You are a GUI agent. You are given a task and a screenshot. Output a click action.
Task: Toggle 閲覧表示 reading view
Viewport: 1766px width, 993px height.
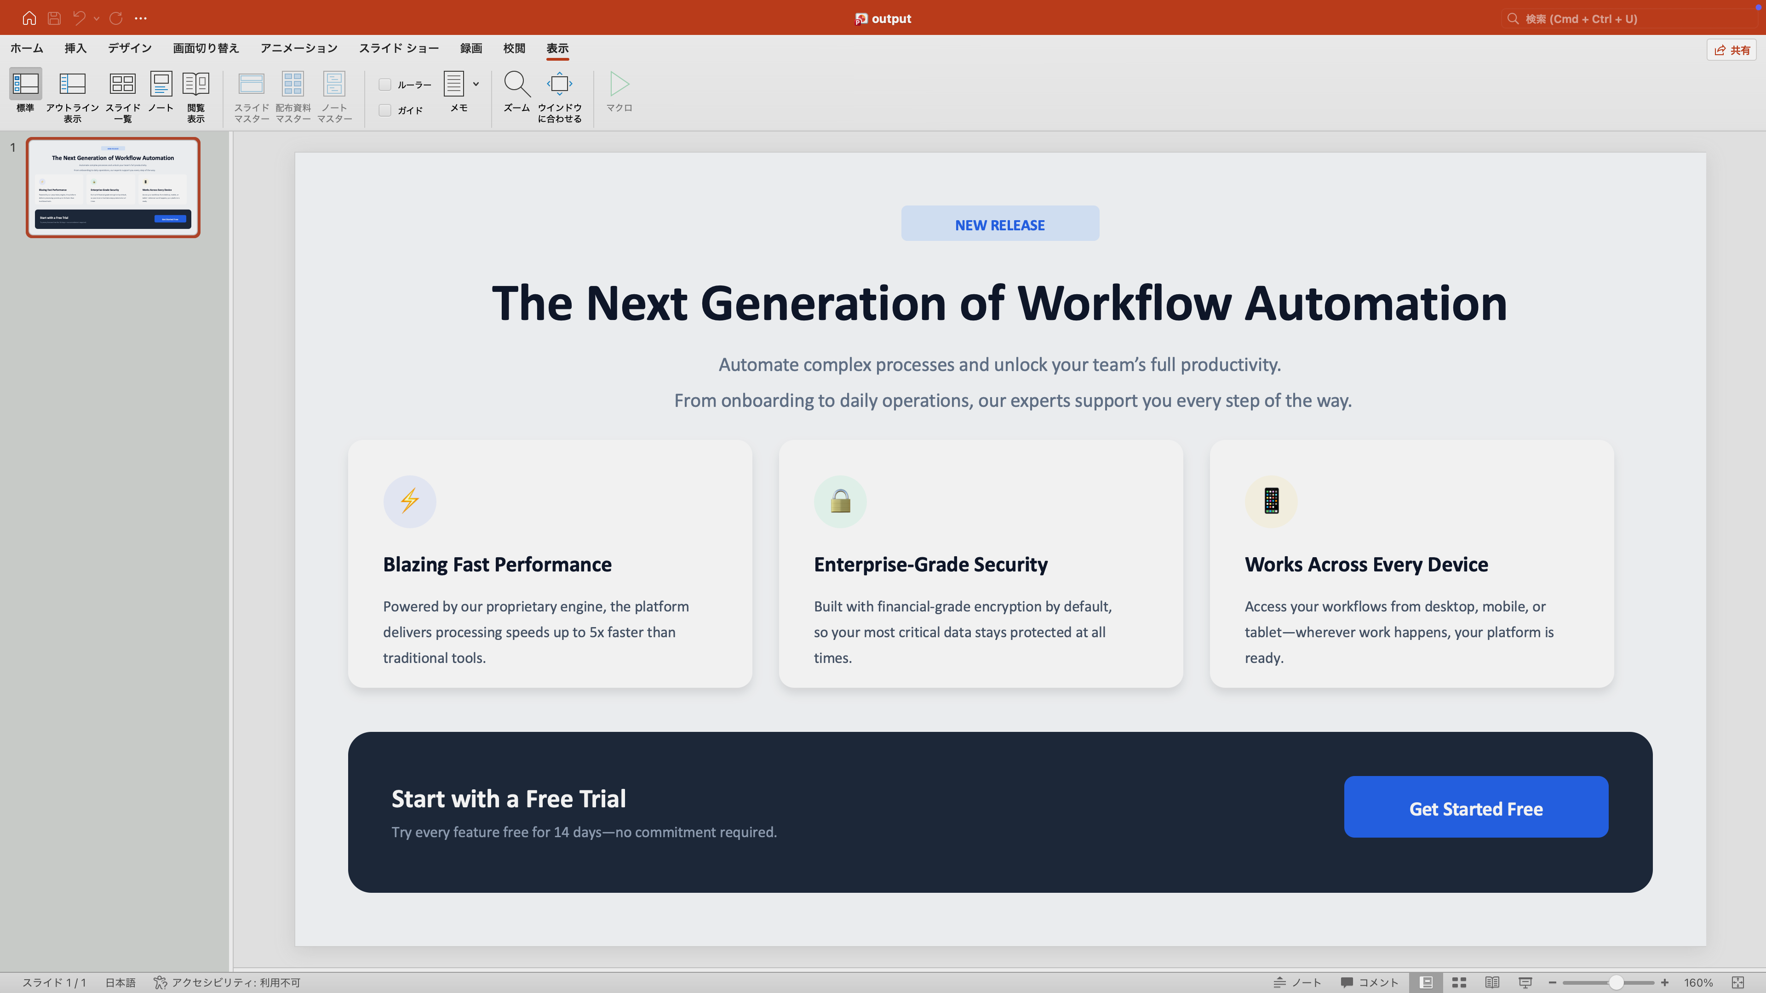point(196,97)
